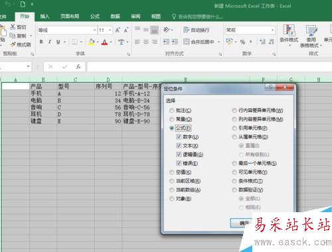The width and height of the screenshot is (332, 252).
Task: Open the Data ribbon tab
Action: [x=115, y=16]
